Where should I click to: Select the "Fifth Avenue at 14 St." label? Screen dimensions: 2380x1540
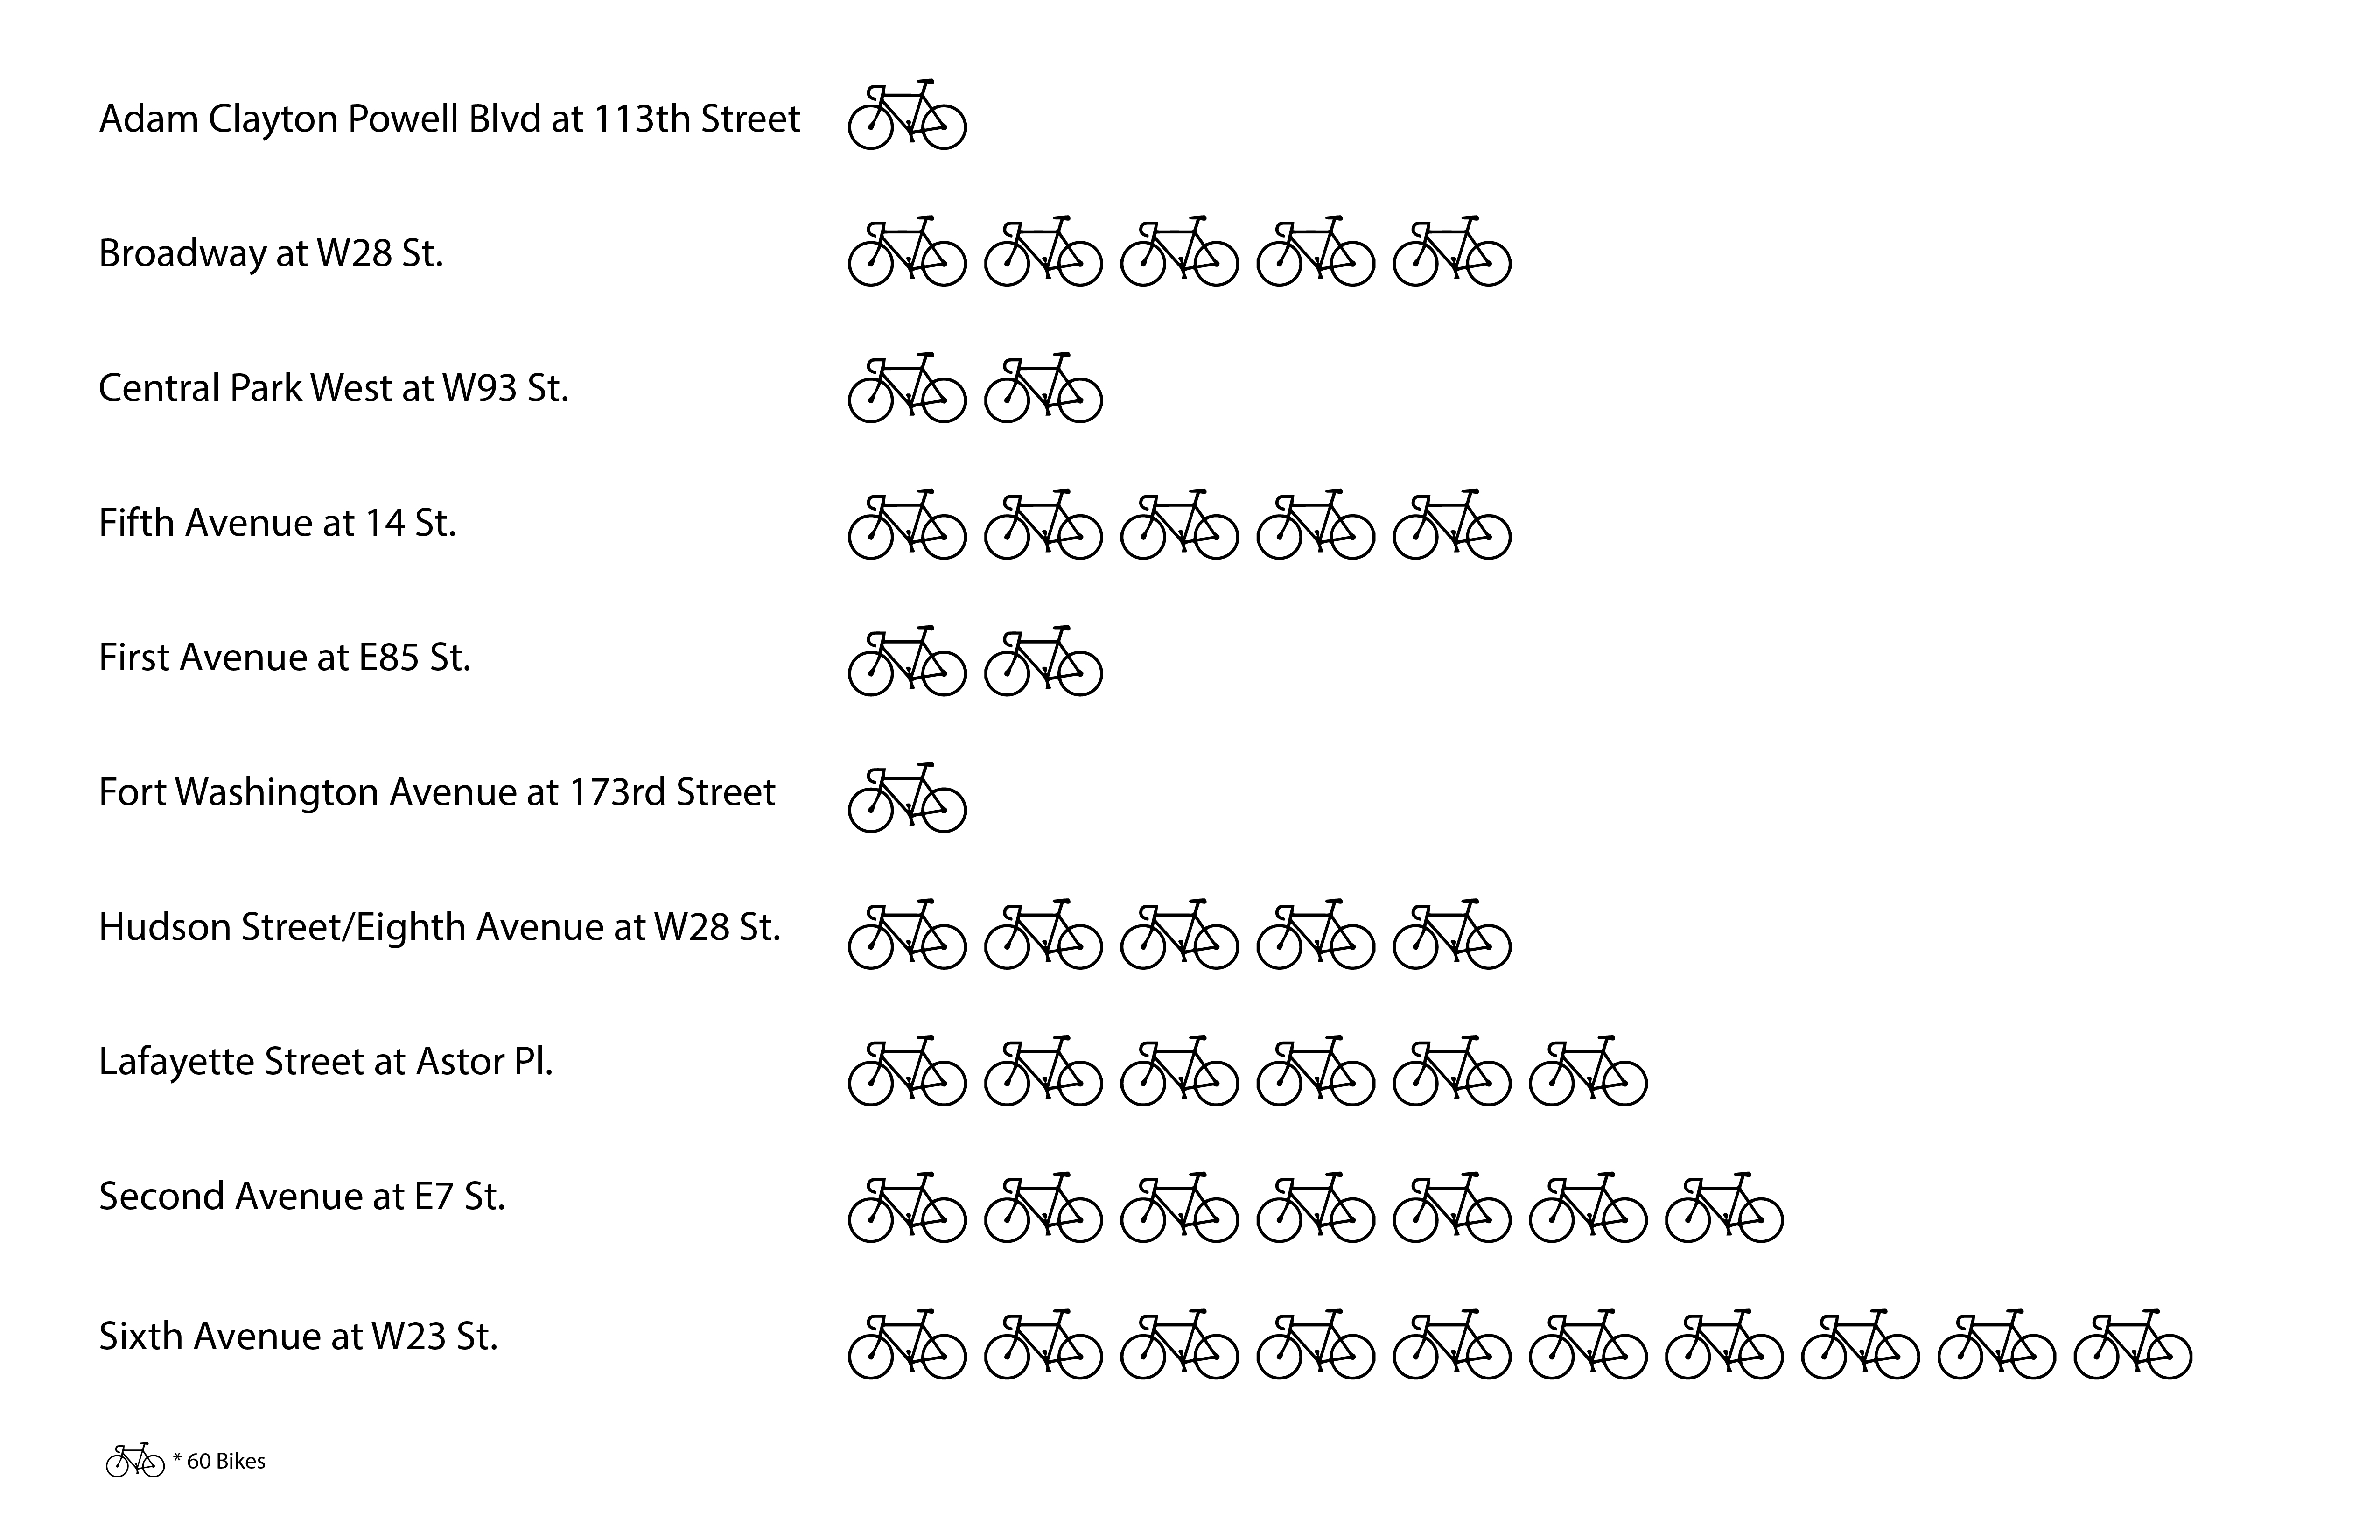277,523
